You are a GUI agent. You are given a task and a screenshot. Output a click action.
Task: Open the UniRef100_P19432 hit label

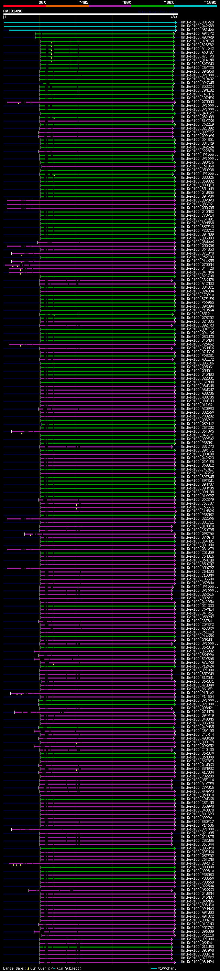pos(197,79)
